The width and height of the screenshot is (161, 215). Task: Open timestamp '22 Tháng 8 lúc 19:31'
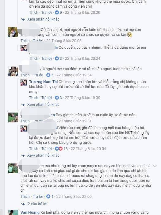pos(74,121)
